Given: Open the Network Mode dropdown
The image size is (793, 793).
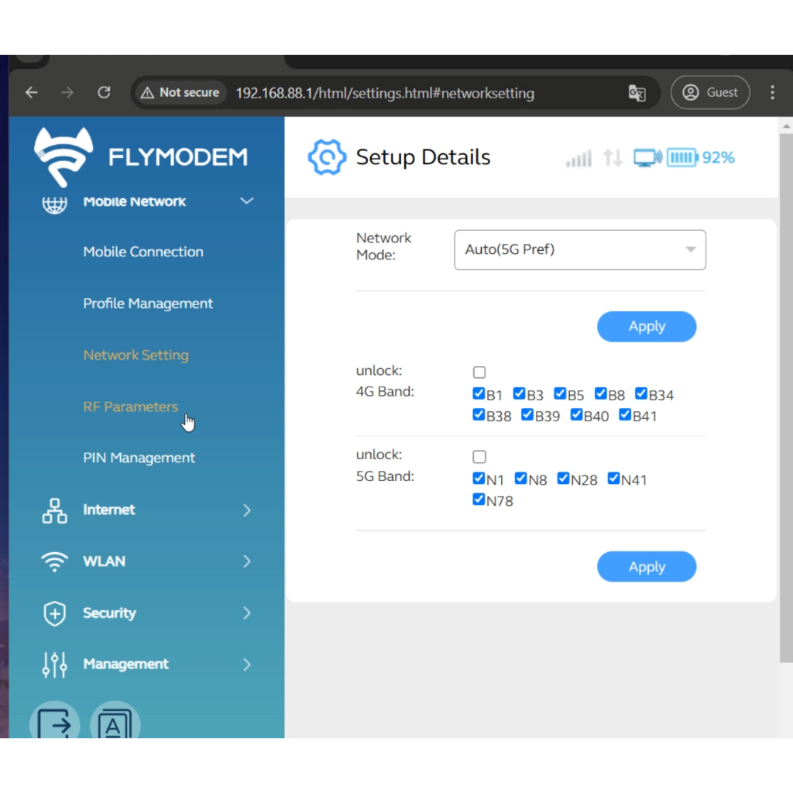Looking at the screenshot, I should [579, 250].
